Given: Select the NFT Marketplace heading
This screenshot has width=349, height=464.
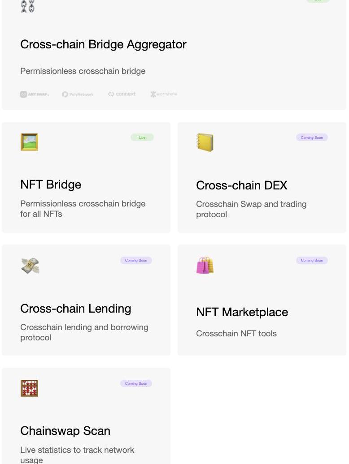Looking at the screenshot, I should click(242, 312).
